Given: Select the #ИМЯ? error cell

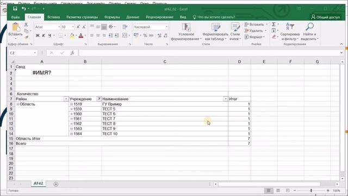Looking at the screenshot, I should pos(42,73).
